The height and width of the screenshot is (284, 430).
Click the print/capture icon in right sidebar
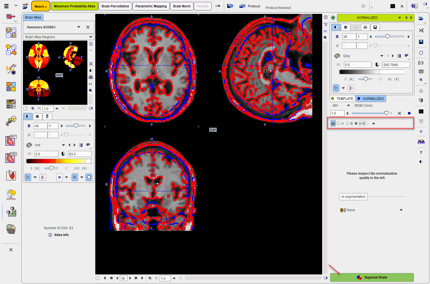click(421, 72)
